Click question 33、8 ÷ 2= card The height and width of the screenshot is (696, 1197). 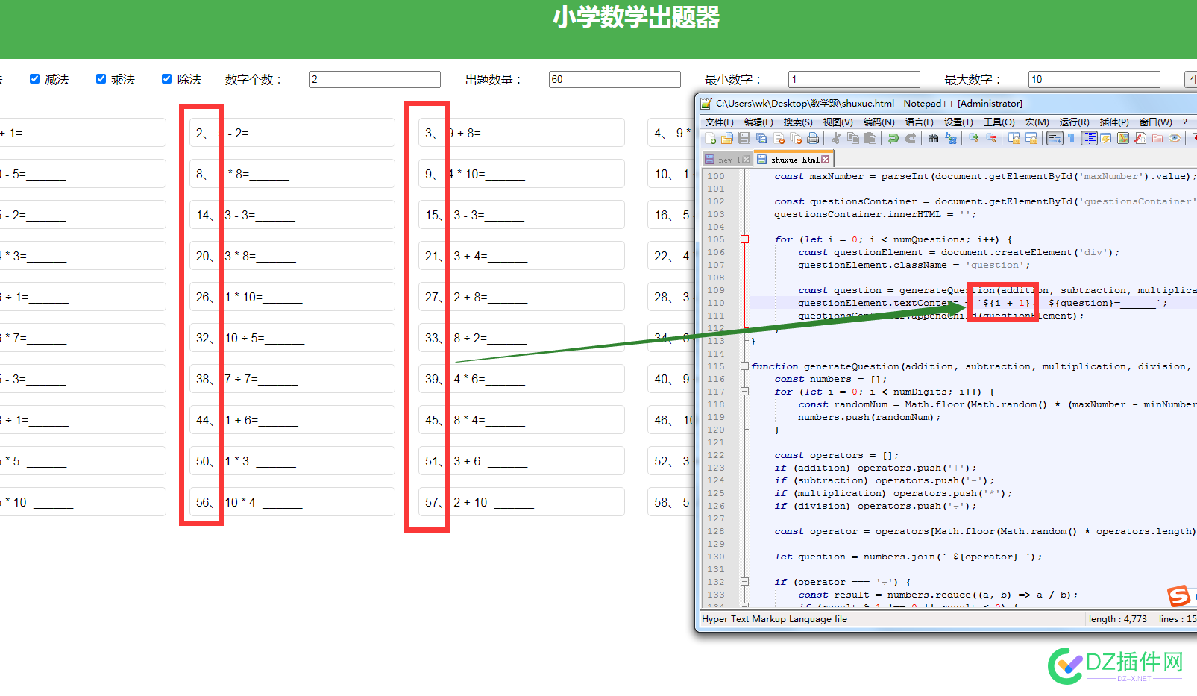tap(521, 338)
